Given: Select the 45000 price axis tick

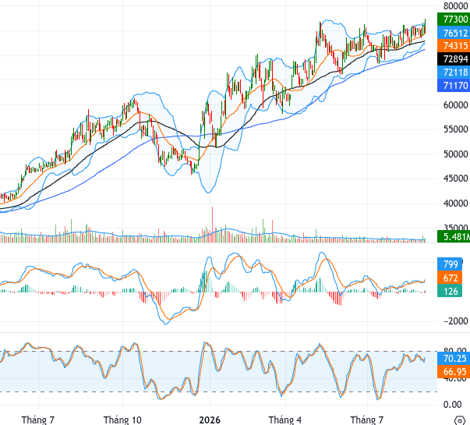Looking at the screenshot, I should point(456,179).
